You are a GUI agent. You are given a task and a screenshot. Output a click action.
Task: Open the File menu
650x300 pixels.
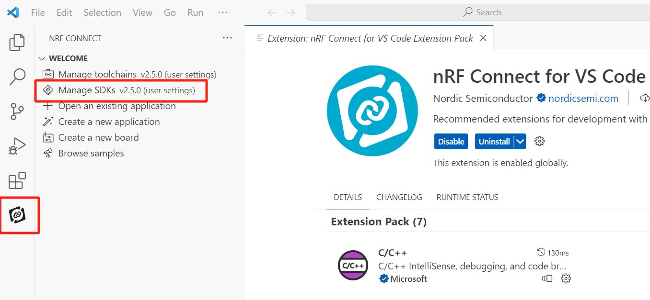coord(38,12)
